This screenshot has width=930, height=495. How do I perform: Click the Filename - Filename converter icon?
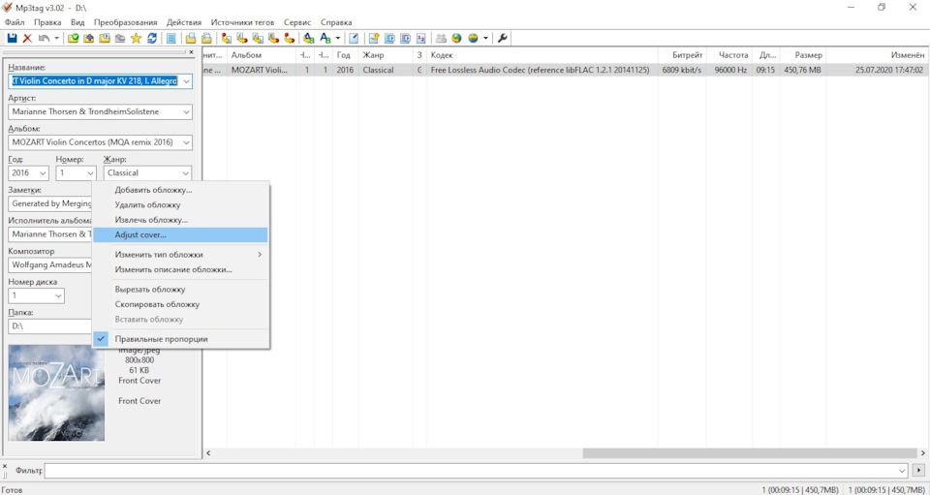pyautogui.click(x=258, y=38)
